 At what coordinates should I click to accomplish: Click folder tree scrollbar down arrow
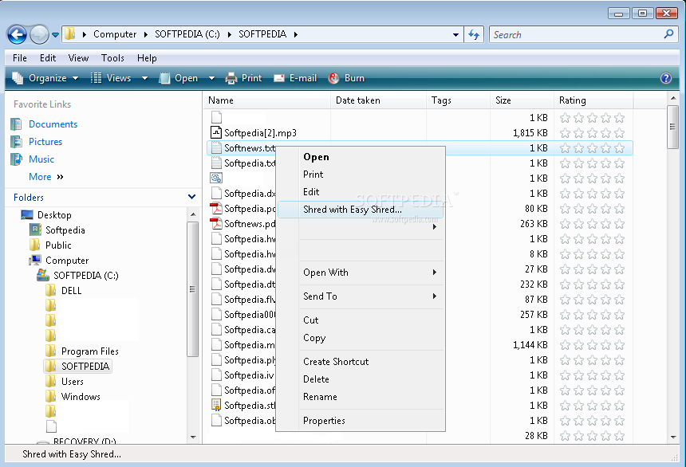point(193,437)
